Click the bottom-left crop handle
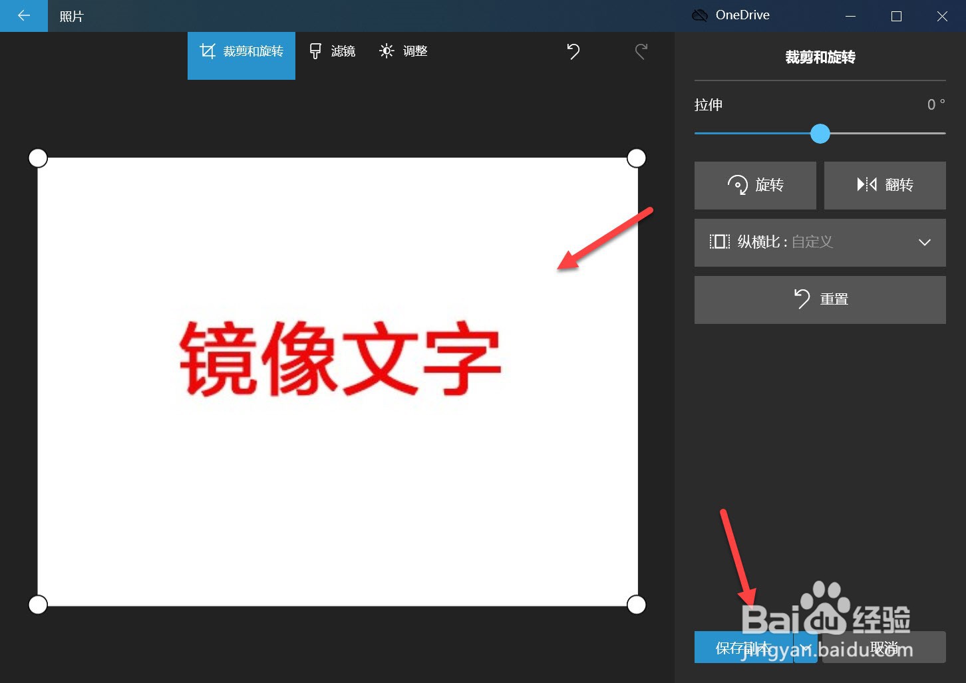The height and width of the screenshot is (683, 966). [38, 605]
